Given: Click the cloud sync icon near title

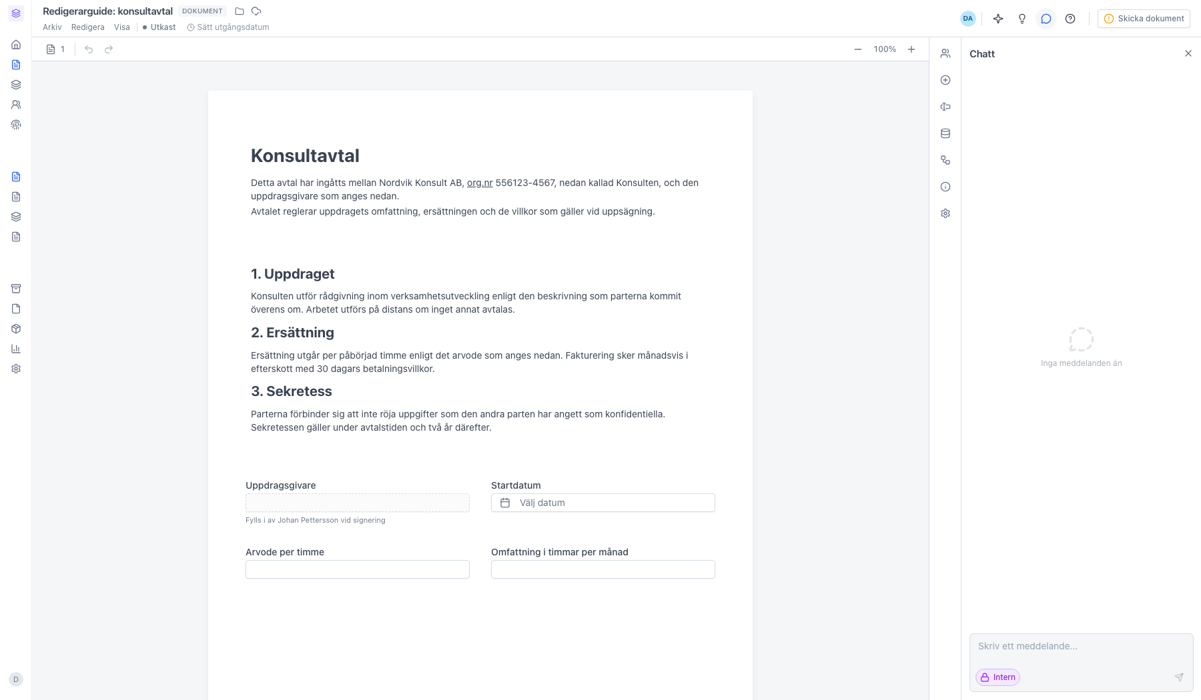Looking at the screenshot, I should pyautogui.click(x=256, y=11).
